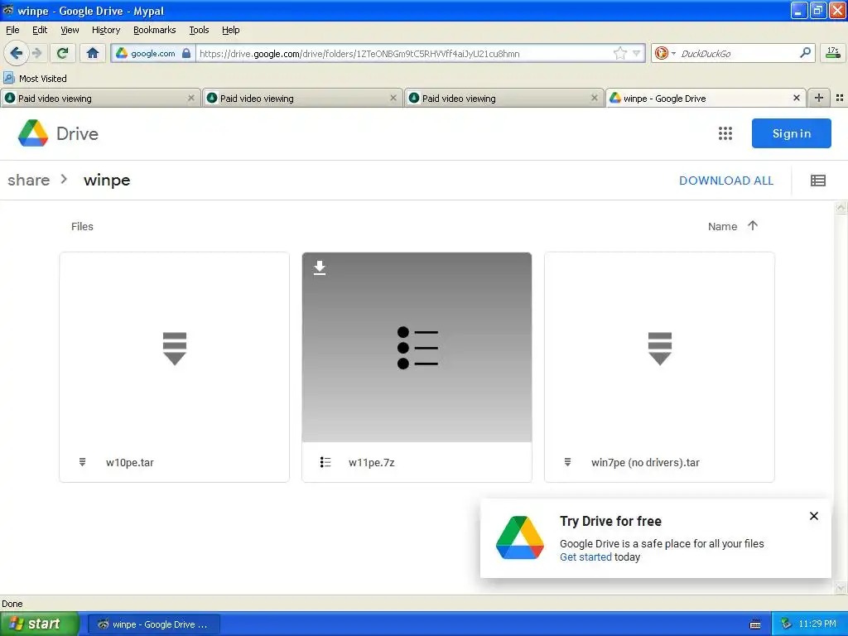Viewport: 848px width, 636px height.
Task: Click the system tray network icon
Action: click(786, 624)
